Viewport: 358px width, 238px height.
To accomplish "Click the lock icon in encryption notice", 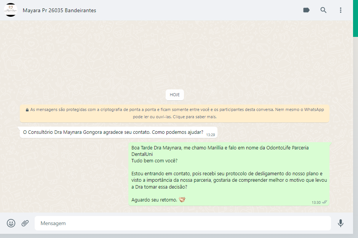I will [x=27, y=110].
